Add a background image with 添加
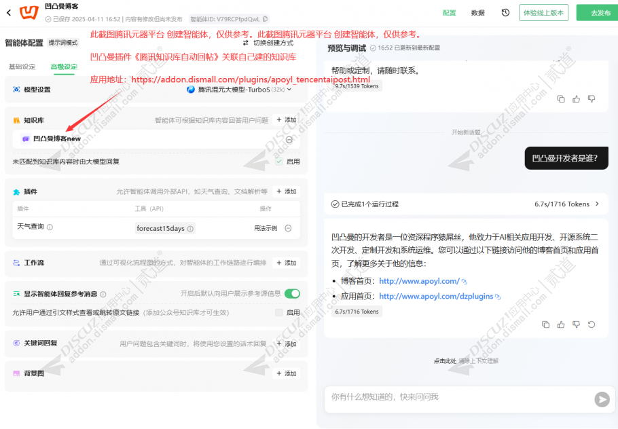Image resolution: width=618 pixels, height=429 pixels. (286, 373)
